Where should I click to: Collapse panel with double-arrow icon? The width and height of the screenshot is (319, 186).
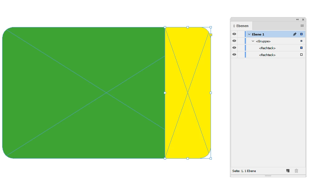(298, 20)
